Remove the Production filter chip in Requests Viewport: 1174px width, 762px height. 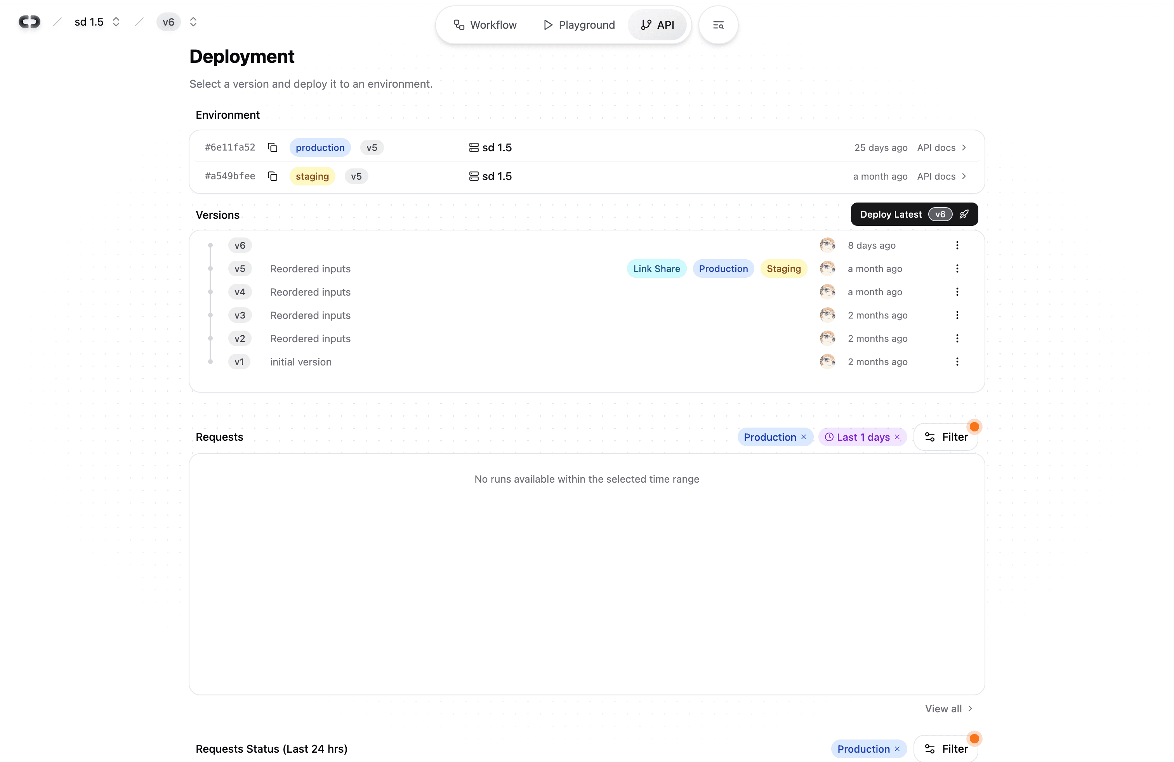click(804, 437)
